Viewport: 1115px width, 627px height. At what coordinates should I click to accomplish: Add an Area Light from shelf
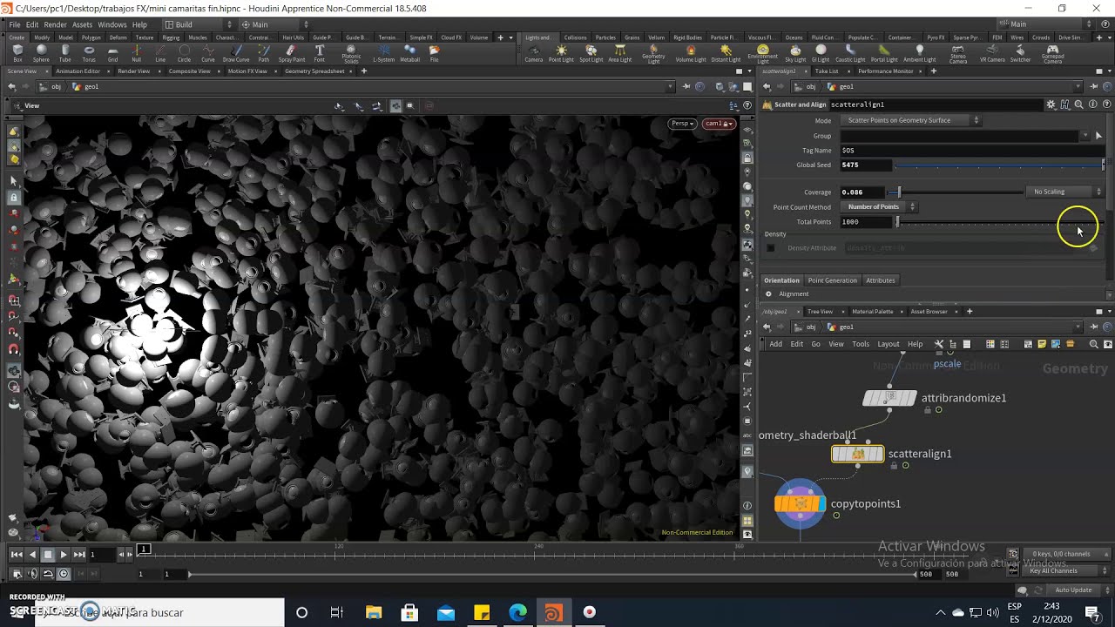pyautogui.click(x=619, y=54)
